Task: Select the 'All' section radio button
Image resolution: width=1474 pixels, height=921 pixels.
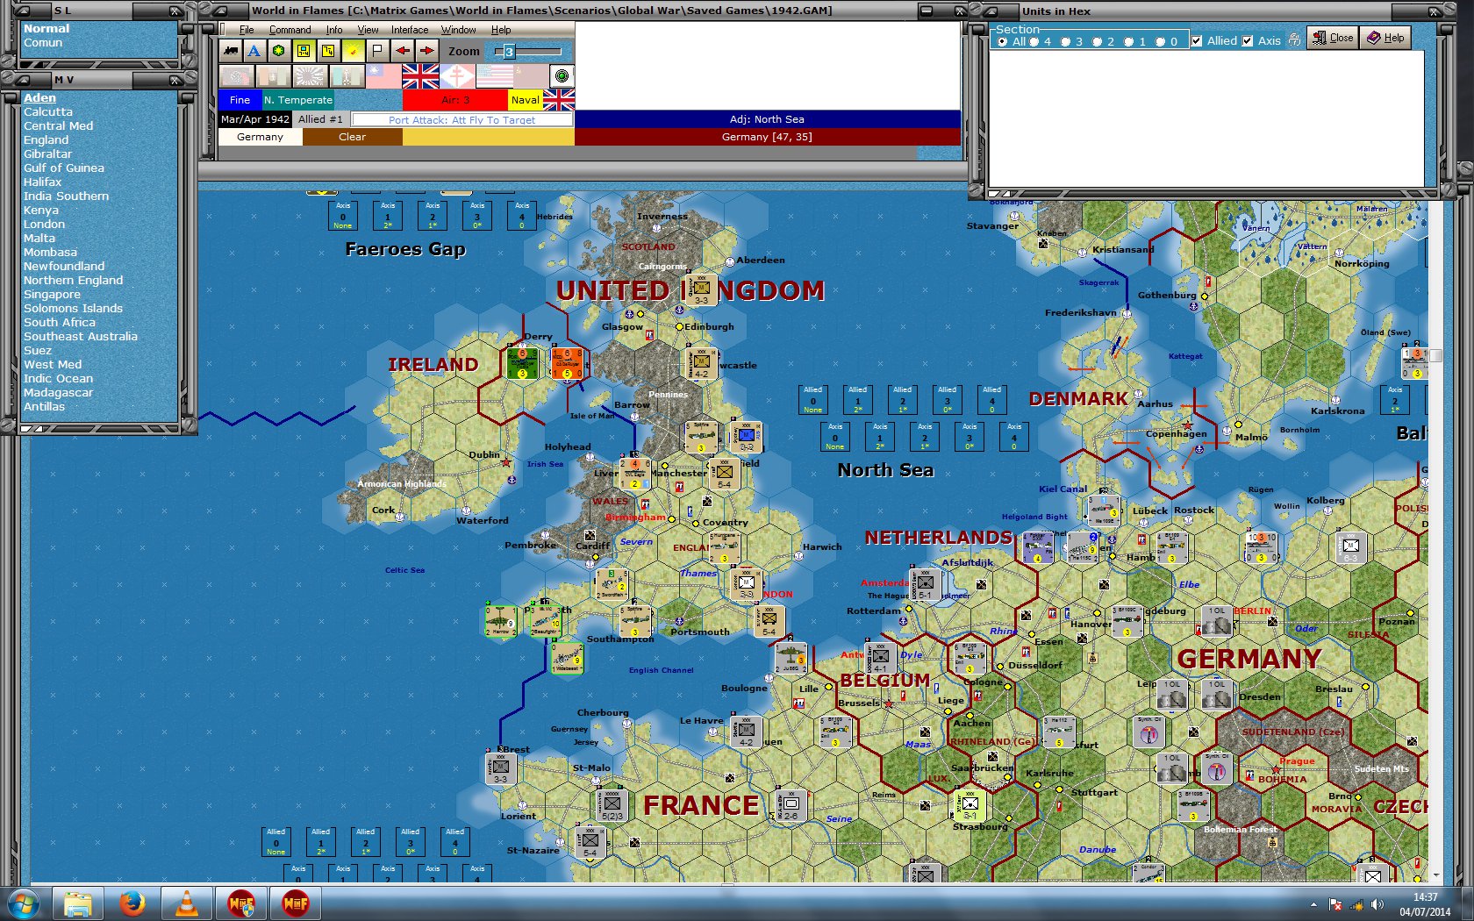Action: 1003,40
